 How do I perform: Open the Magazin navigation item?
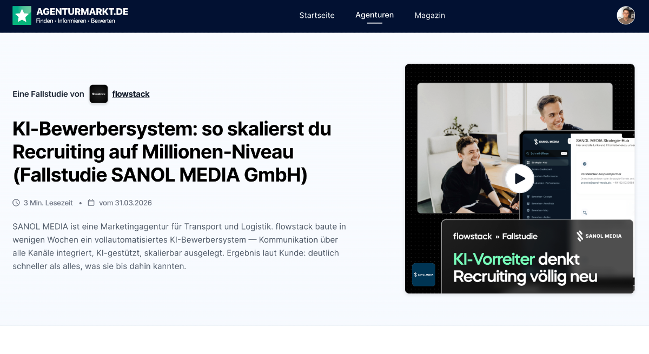click(430, 15)
